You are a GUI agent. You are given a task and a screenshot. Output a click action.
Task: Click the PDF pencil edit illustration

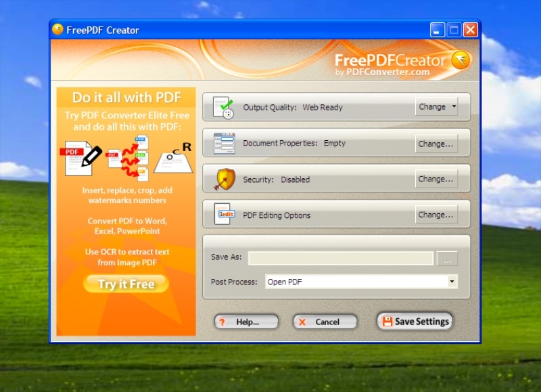pyautogui.click(x=79, y=157)
